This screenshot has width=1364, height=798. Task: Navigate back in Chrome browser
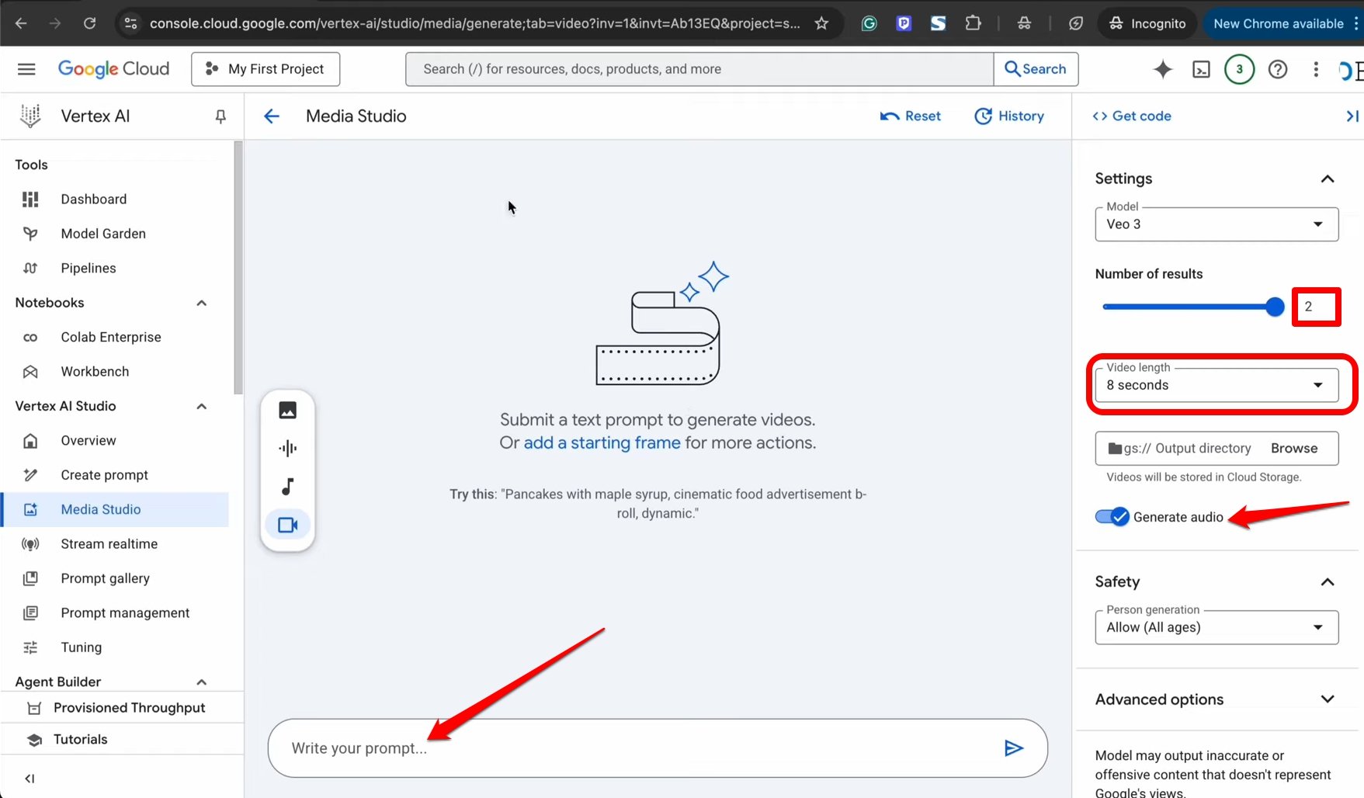tap(21, 23)
